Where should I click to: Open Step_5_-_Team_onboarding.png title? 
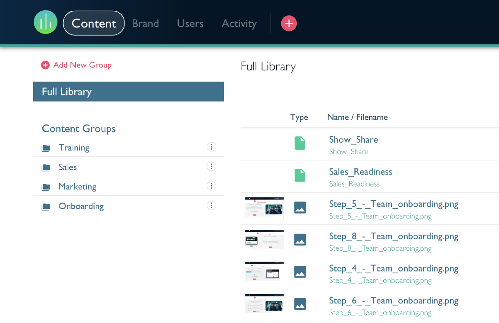394,204
